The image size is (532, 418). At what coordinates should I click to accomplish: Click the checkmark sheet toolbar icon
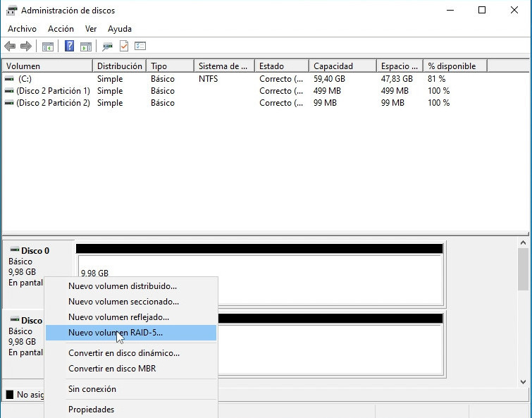point(124,47)
